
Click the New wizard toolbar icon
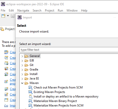[x=3, y=16]
